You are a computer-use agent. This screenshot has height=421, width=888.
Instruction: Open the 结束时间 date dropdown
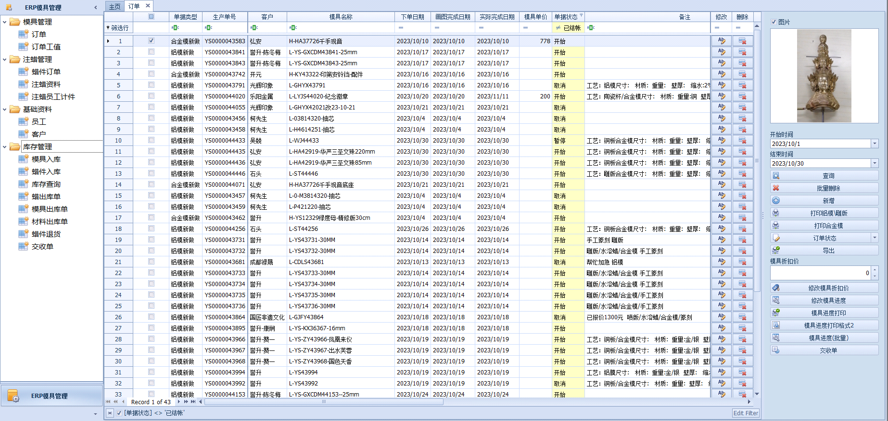pos(874,163)
